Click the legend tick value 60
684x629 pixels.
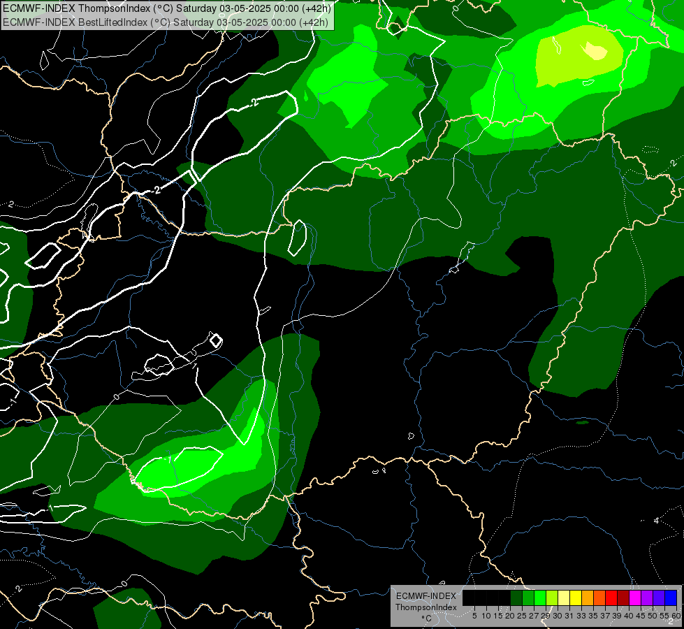click(x=676, y=616)
